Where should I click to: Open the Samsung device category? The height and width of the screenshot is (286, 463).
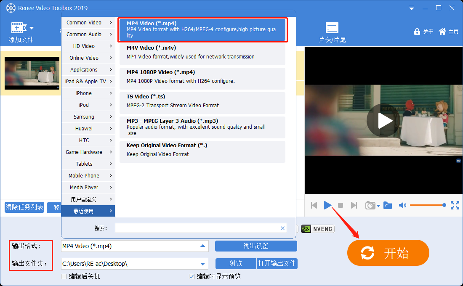click(88, 117)
